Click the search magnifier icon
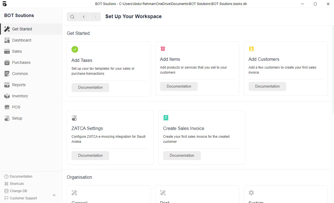 click(72, 17)
